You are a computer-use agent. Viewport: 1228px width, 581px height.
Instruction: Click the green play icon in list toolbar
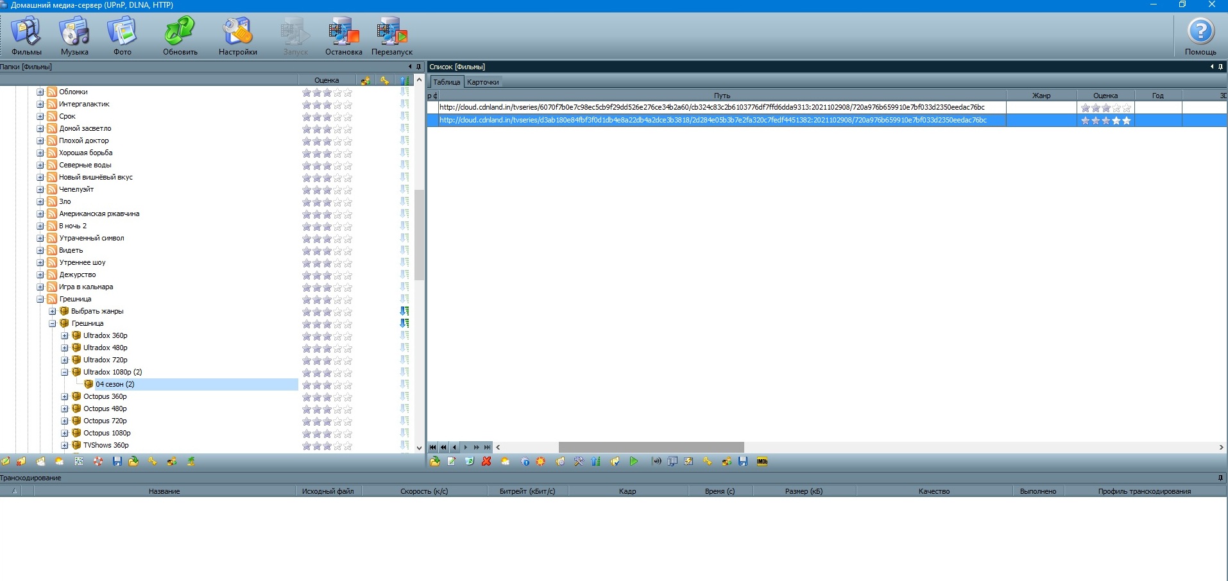(634, 462)
